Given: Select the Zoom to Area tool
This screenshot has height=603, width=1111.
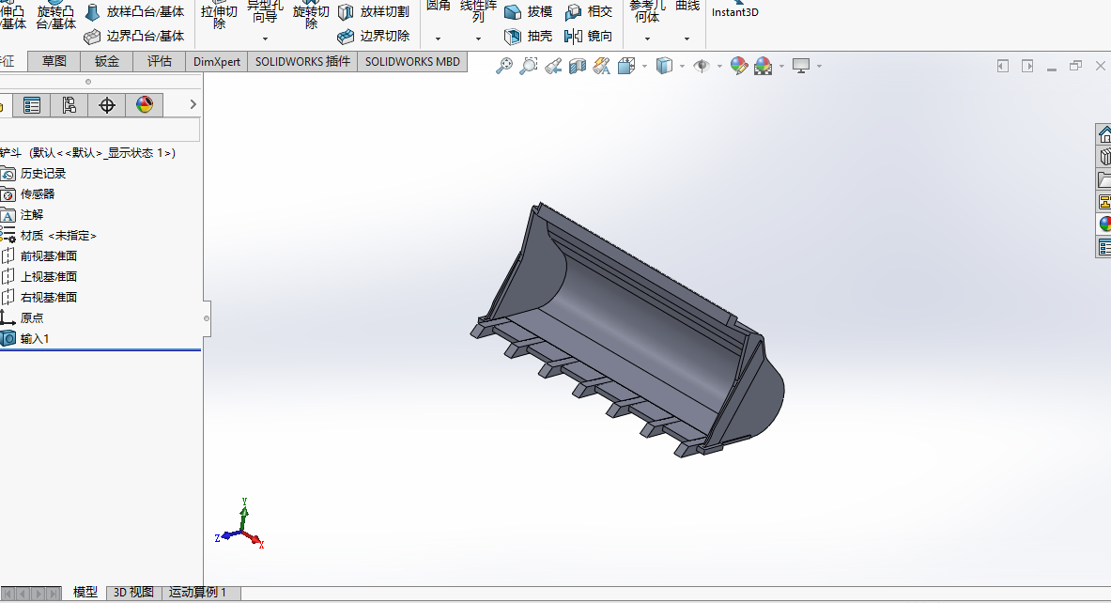Looking at the screenshot, I should 529,66.
